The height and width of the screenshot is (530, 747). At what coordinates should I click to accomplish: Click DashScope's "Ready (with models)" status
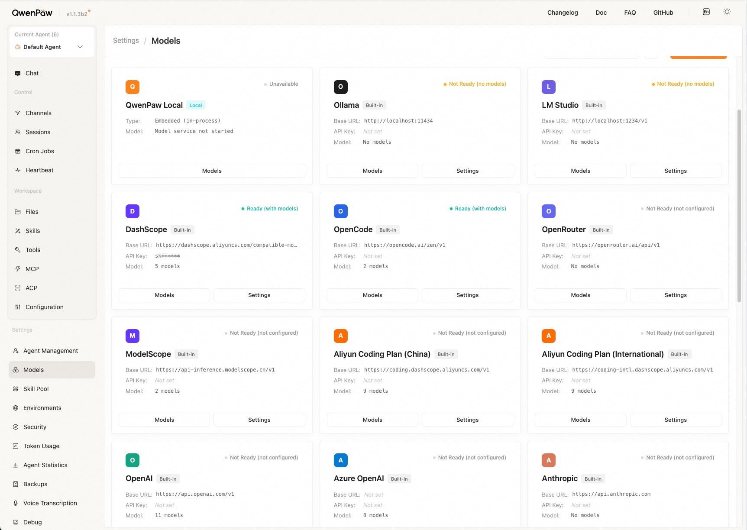[269, 209]
